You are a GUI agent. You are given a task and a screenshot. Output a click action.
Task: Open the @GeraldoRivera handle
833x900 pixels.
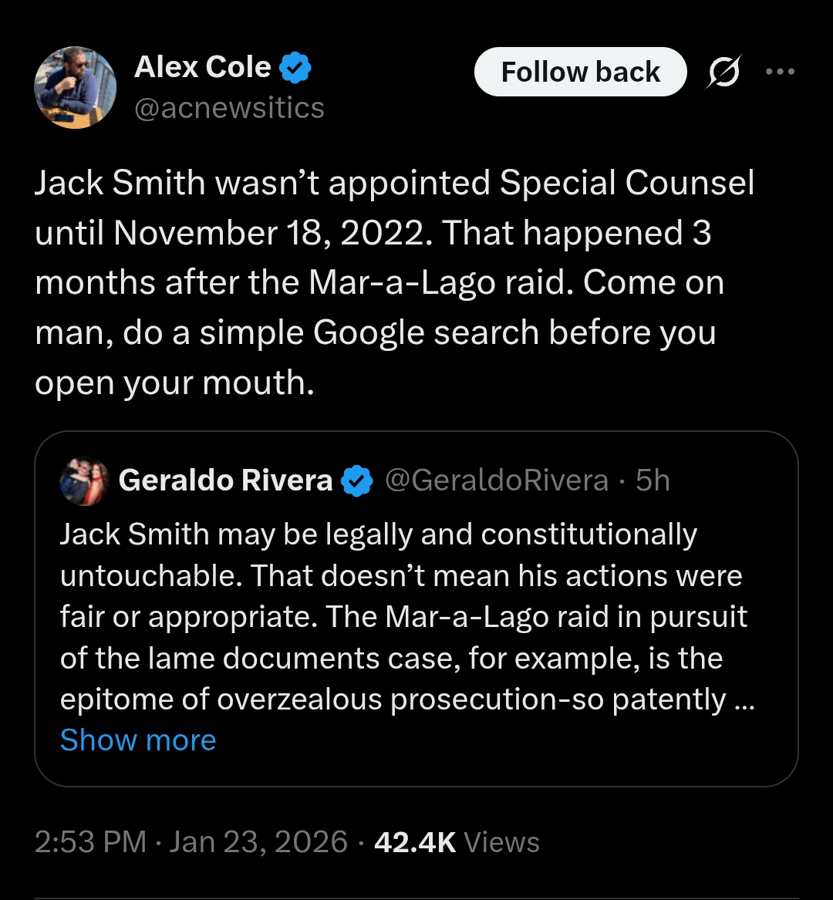[496, 481]
